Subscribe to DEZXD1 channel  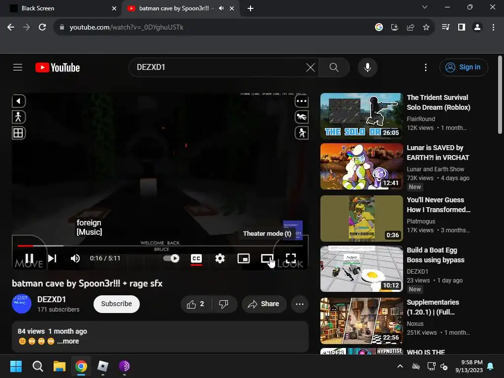coord(116,304)
